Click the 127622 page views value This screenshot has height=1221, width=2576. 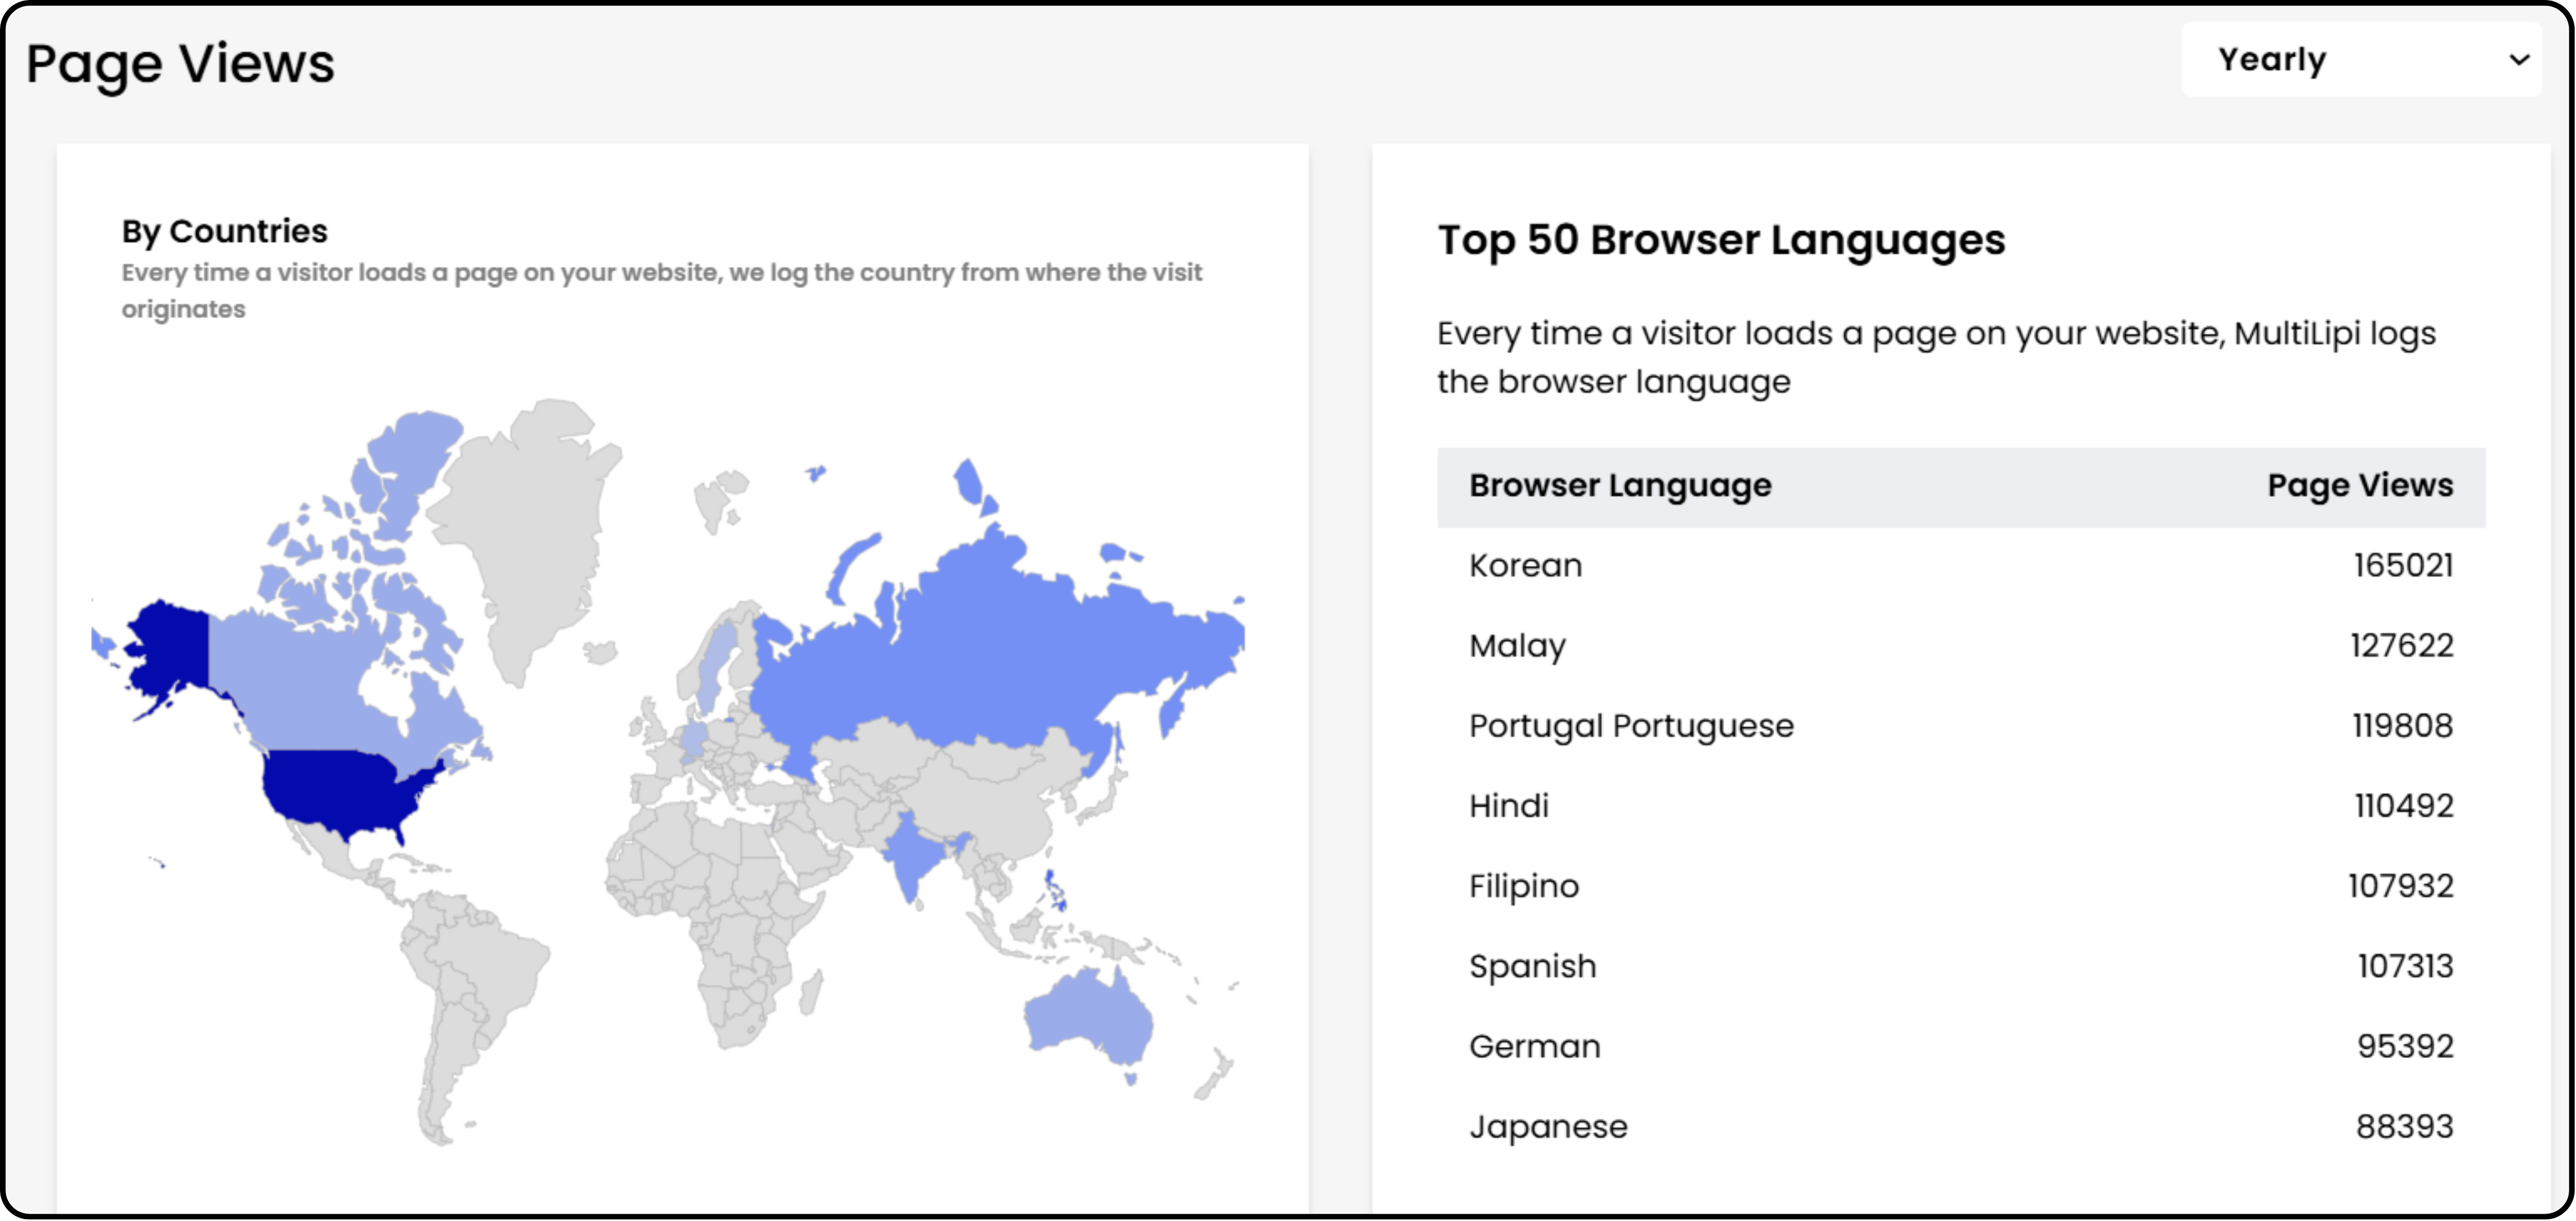click(x=2401, y=646)
